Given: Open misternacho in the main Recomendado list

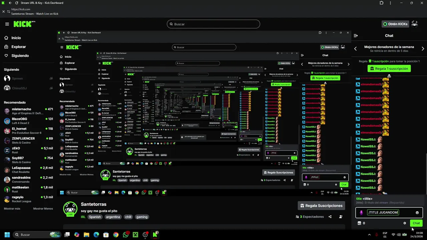Looking at the screenshot, I should [28, 111].
